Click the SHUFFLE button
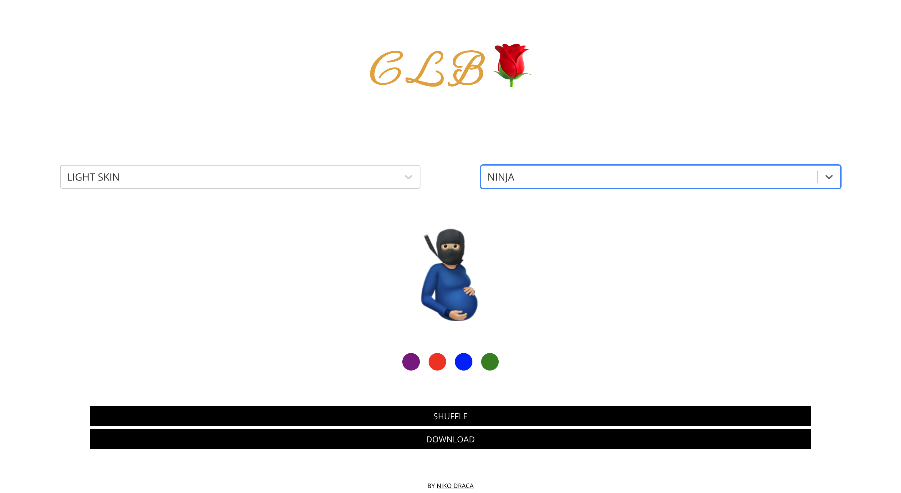 pyautogui.click(x=450, y=416)
